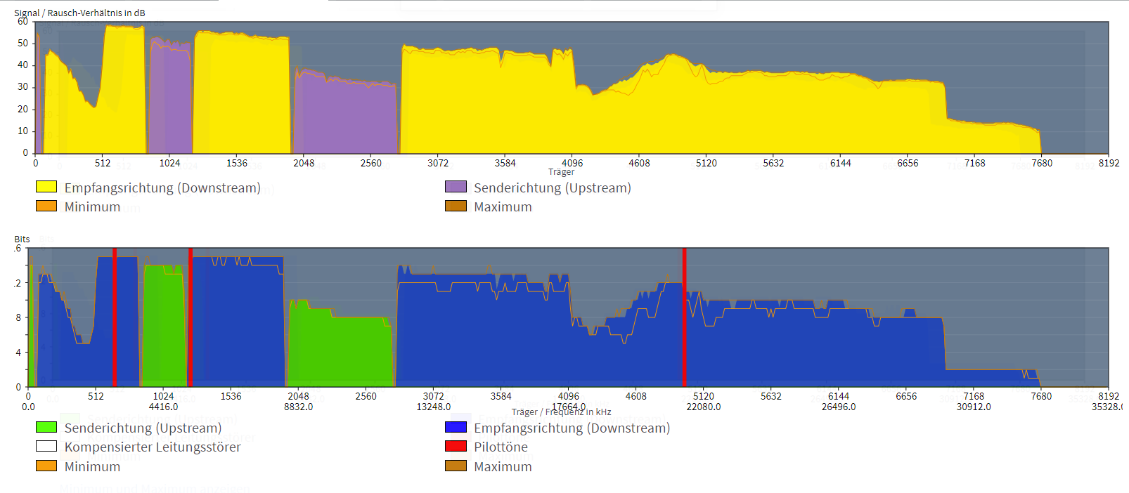Viewport: 1129px width, 493px height.
Task: Click frequency value '8832.0' on Bits chart
Action: pyautogui.click(x=298, y=407)
